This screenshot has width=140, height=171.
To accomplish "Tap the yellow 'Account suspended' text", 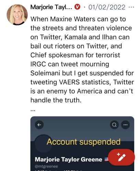I will (x=83, y=142).
